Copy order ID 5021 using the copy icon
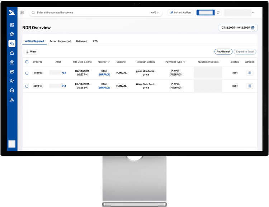 (41, 73)
